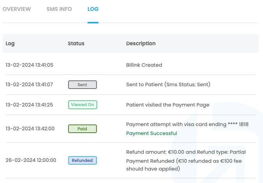Switch to the Overview tab
The image size is (263, 183).
coord(17,9)
